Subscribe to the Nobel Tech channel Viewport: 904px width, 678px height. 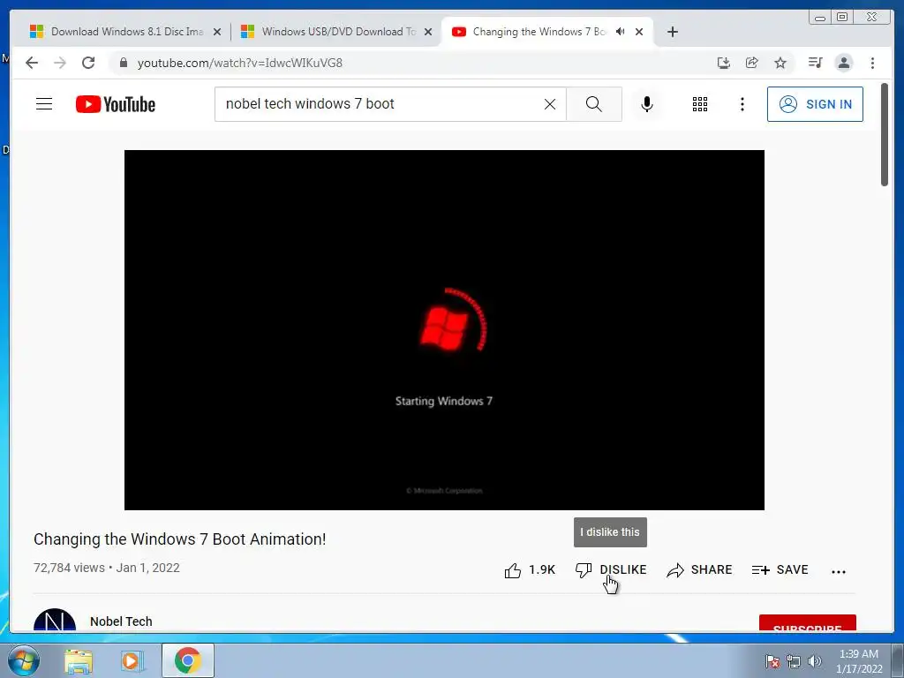807,623
